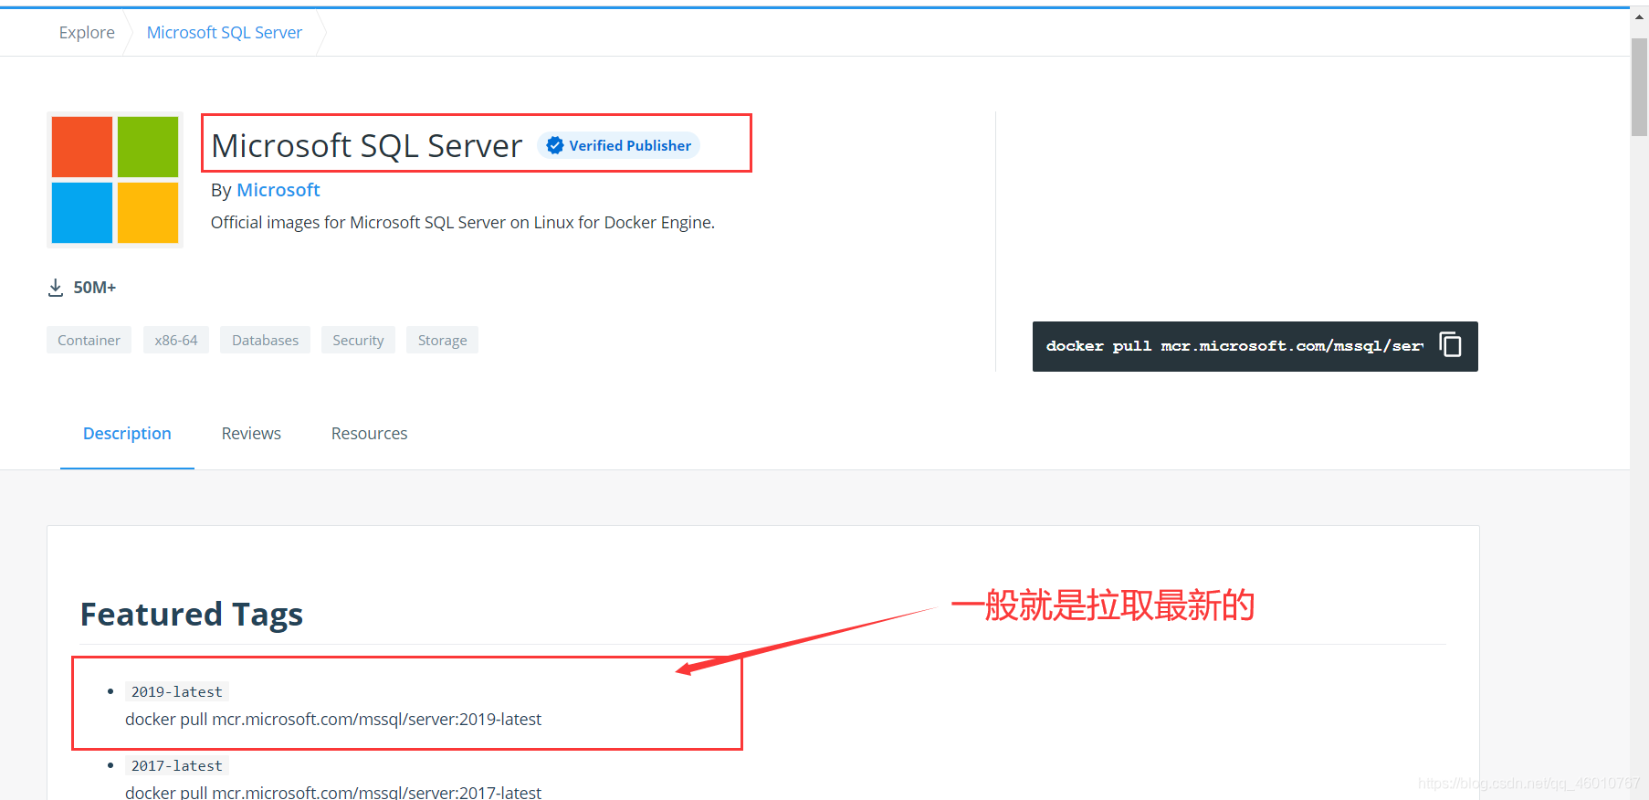Click the x86-64 tag

click(176, 340)
